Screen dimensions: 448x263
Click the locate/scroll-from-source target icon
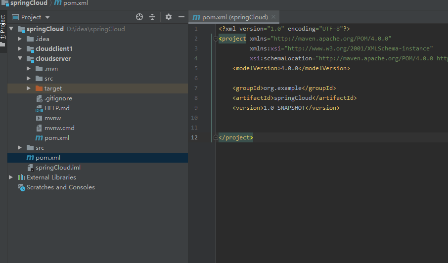point(139,17)
